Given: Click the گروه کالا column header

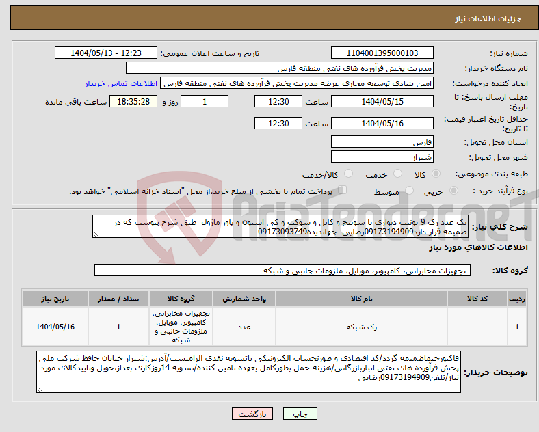Looking at the screenshot, I should (x=181, y=299).
